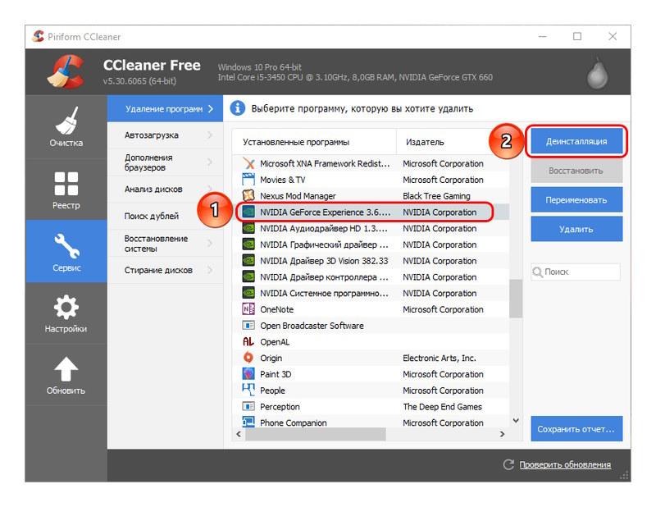The image size is (656, 507).
Task: Focus the Поиск search field
Action: 576,272
